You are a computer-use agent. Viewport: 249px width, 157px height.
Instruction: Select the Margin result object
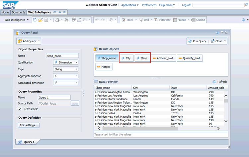point(104,67)
